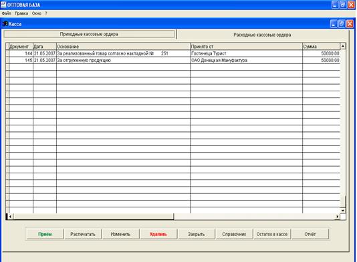This screenshot has width=357, height=262.
Task: Click the sum cell in row 145
Action: click(x=322, y=61)
